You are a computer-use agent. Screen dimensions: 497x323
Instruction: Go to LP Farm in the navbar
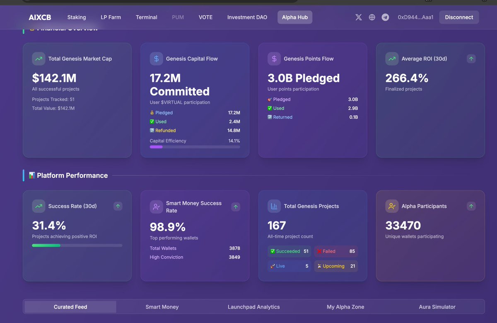111,17
